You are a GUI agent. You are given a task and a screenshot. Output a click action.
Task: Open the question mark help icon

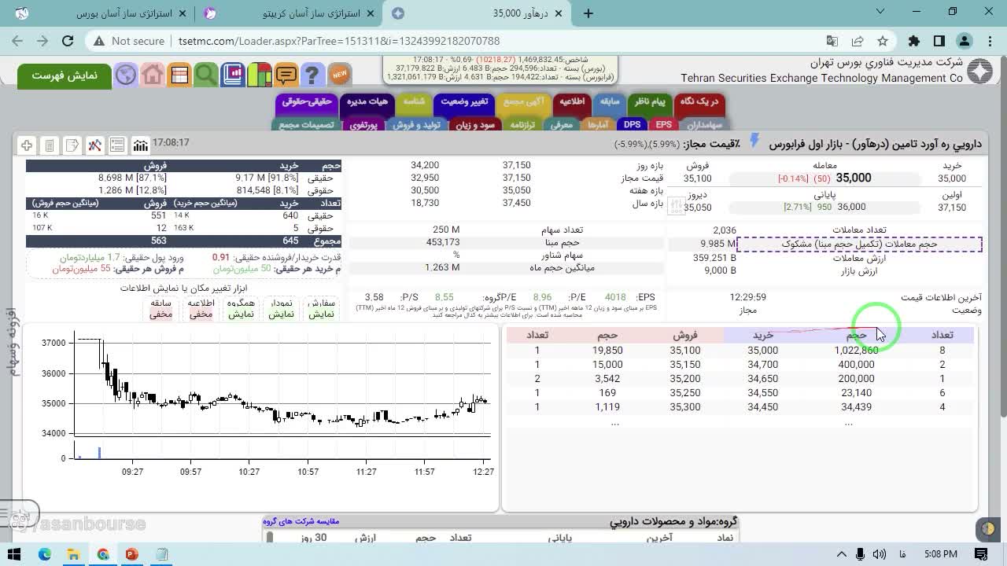tap(312, 75)
